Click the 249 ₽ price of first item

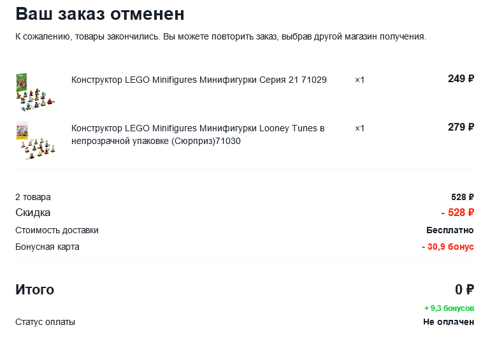(x=461, y=79)
